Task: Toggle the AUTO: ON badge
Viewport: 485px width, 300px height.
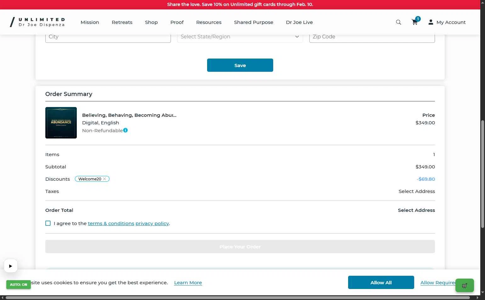Action: (19, 285)
